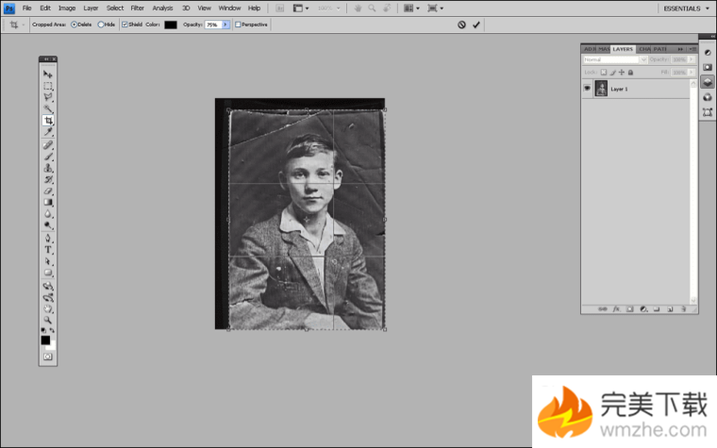
Task: Select the Rectangular Marquee tool
Action: point(48,86)
